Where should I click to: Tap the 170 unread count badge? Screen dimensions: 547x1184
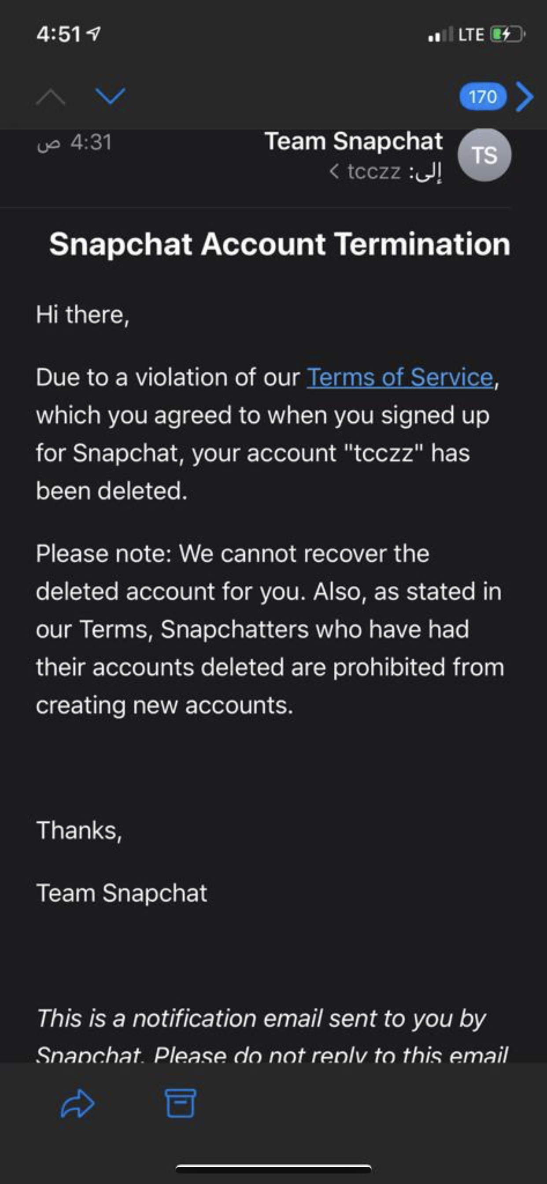tap(483, 97)
